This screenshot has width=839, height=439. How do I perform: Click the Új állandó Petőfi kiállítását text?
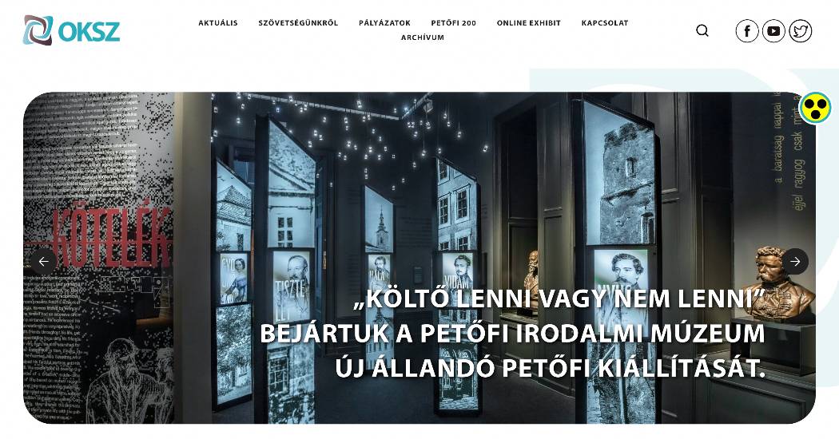550,368
